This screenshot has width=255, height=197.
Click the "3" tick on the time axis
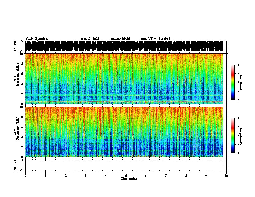tap(86, 176)
